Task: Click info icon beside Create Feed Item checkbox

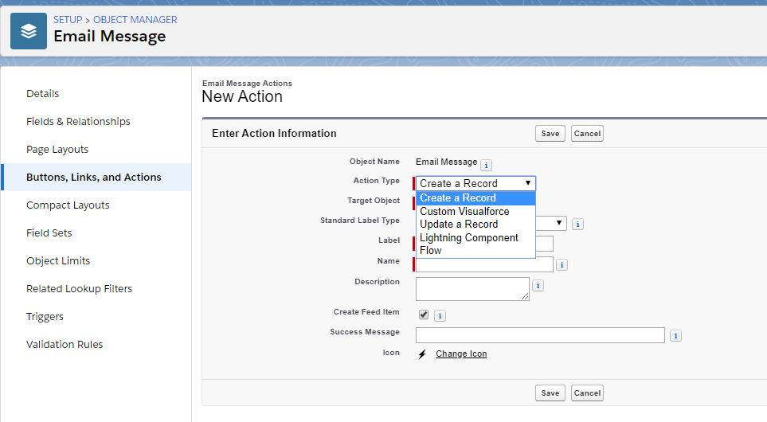Action: pyautogui.click(x=440, y=316)
